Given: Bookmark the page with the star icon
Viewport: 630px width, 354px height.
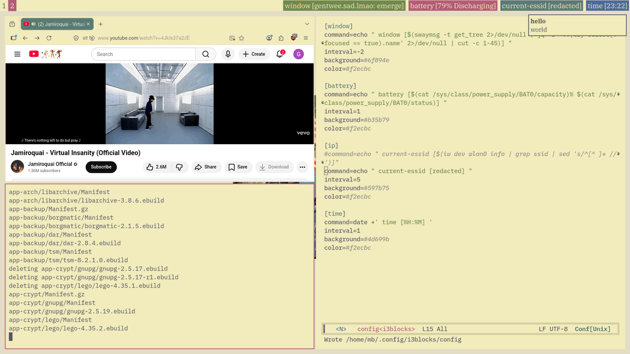Looking at the screenshot, I should tap(241, 38).
